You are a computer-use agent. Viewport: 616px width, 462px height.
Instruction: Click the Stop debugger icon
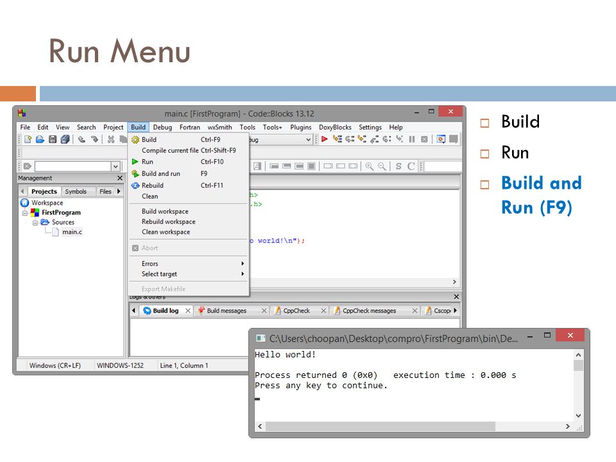click(424, 139)
